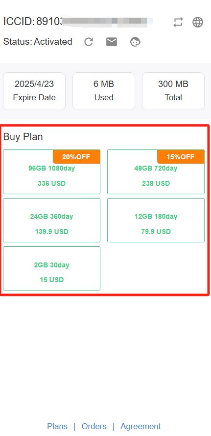This screenshot has width=211, height=436.
Task: Click the 300 MB Total card
Action: (x=173, y=91)
